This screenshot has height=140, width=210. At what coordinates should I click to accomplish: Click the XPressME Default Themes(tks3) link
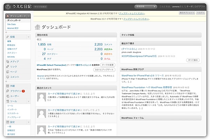(x=51, y=65)
